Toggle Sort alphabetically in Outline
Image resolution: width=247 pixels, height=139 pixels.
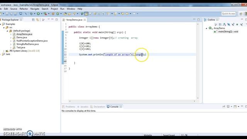(224, 24)
